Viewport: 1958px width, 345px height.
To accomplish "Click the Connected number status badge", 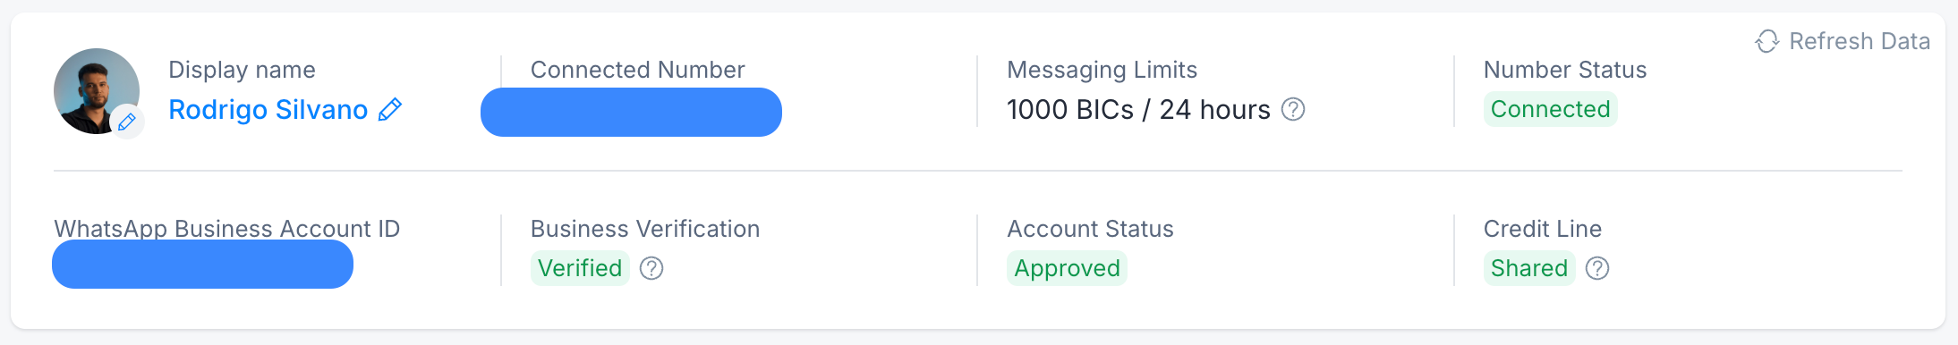I will tap(1550, 109).
